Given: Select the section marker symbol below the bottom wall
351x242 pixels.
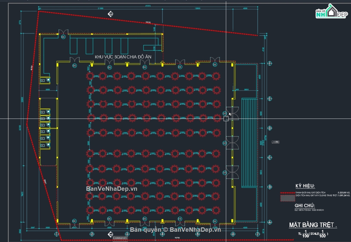Looking at the screenshot, I should [111, 234].
